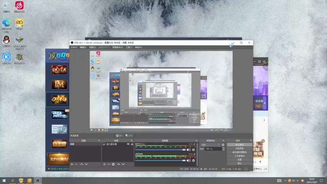The height and width of the screenshot is (184, 327).
Task: Open the File (F) menu in OBS
Action: 74,47
